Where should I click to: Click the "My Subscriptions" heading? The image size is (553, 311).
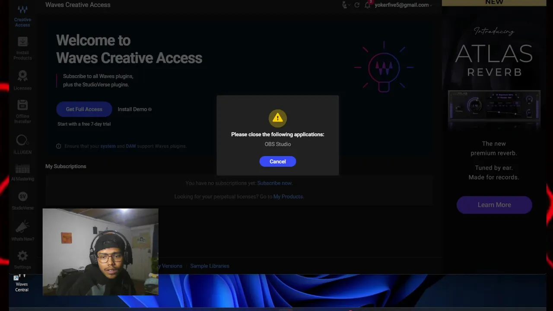click(x=66, y=166)
